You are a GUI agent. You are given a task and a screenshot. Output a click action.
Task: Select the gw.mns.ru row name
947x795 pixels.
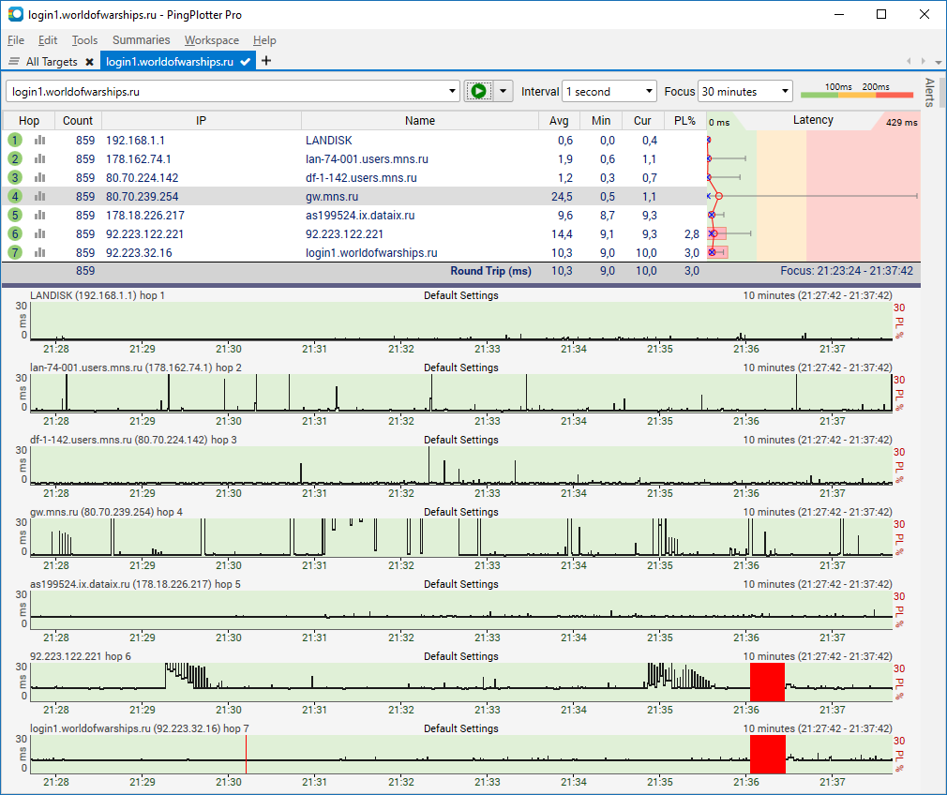coord(332,196)
